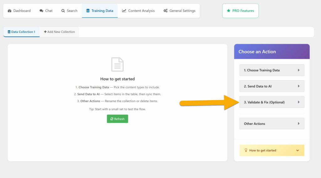Click the Search magnifier icon
Screen dimensions: 321x178
pyautogui.click(x=63, y=11)
